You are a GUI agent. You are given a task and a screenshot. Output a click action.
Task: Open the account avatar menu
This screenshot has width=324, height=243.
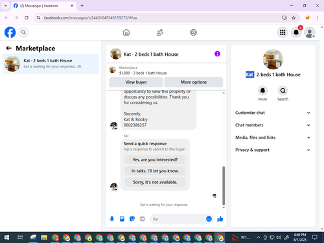click(x=310, y=32)
